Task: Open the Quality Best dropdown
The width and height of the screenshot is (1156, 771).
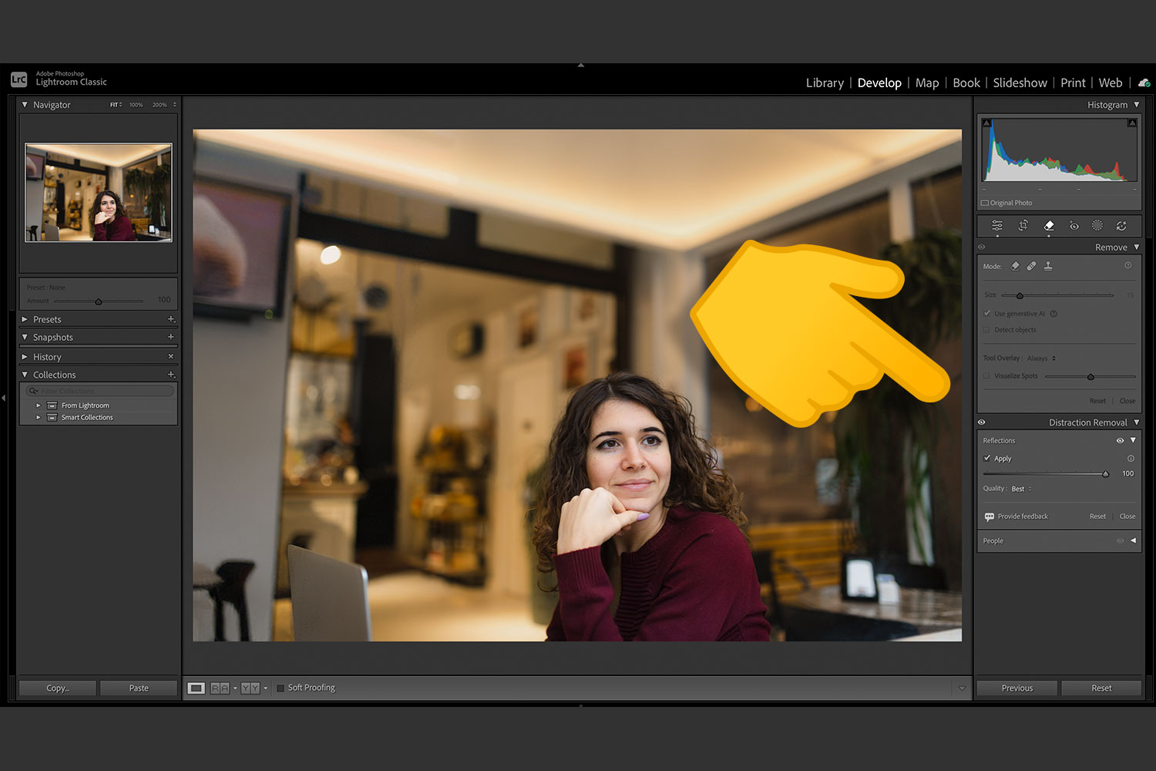Action: click(1021, 489)
